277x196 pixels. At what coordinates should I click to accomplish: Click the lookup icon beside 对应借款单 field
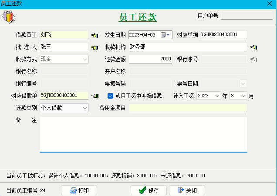point(95,96)
